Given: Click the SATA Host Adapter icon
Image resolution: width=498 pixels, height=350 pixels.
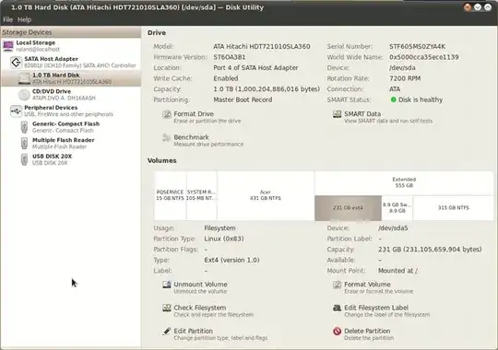Looking at the screenshot, I should click(x=16, y=63).
